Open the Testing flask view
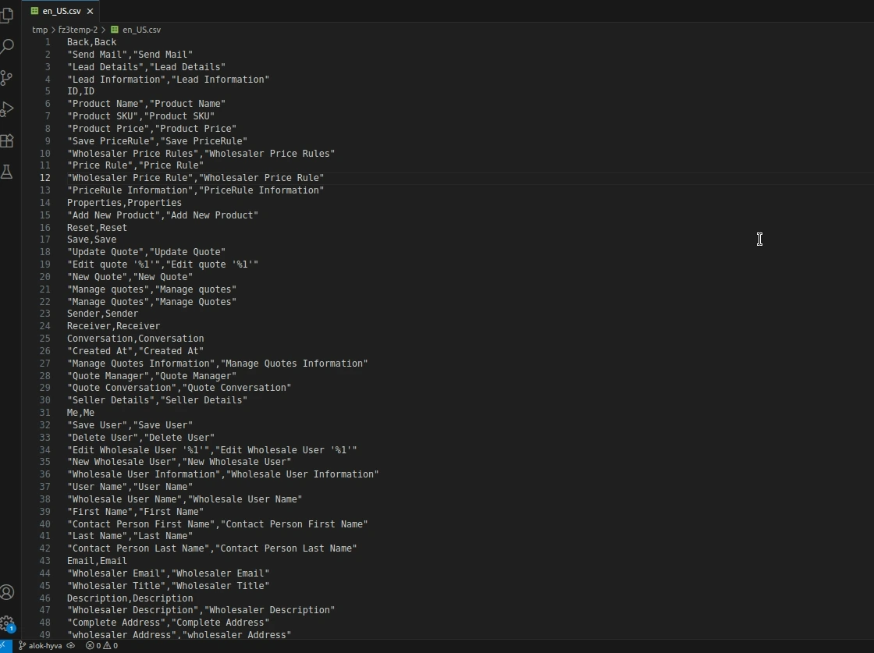The width and height of the screenshot is (874, 653). (7, 172)
